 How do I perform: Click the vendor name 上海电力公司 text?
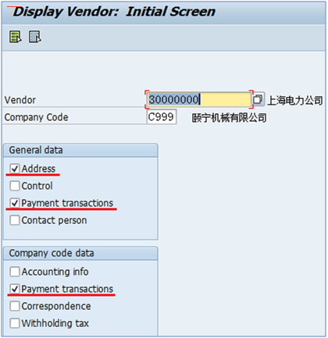pyautogui.click(x=295, y=101)
